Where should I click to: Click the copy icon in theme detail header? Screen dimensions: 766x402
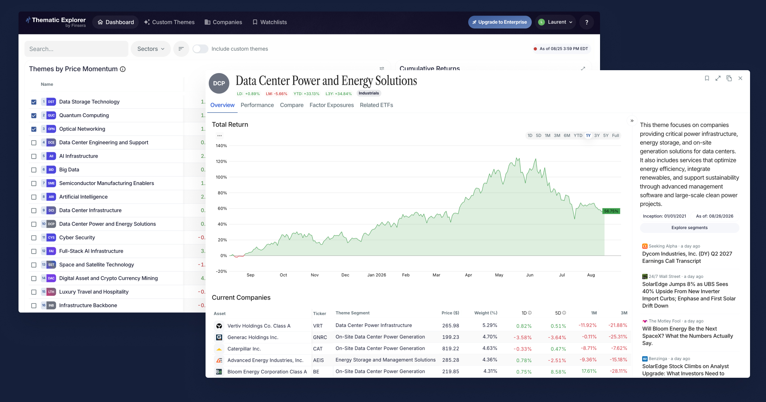tap(729, 78)
